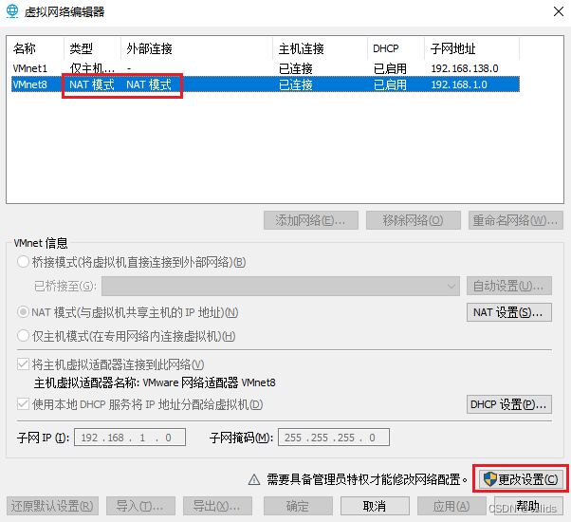571x522 pixels.
Task: Select the NAT 模式 radio button
Action: tap(23, 312)
